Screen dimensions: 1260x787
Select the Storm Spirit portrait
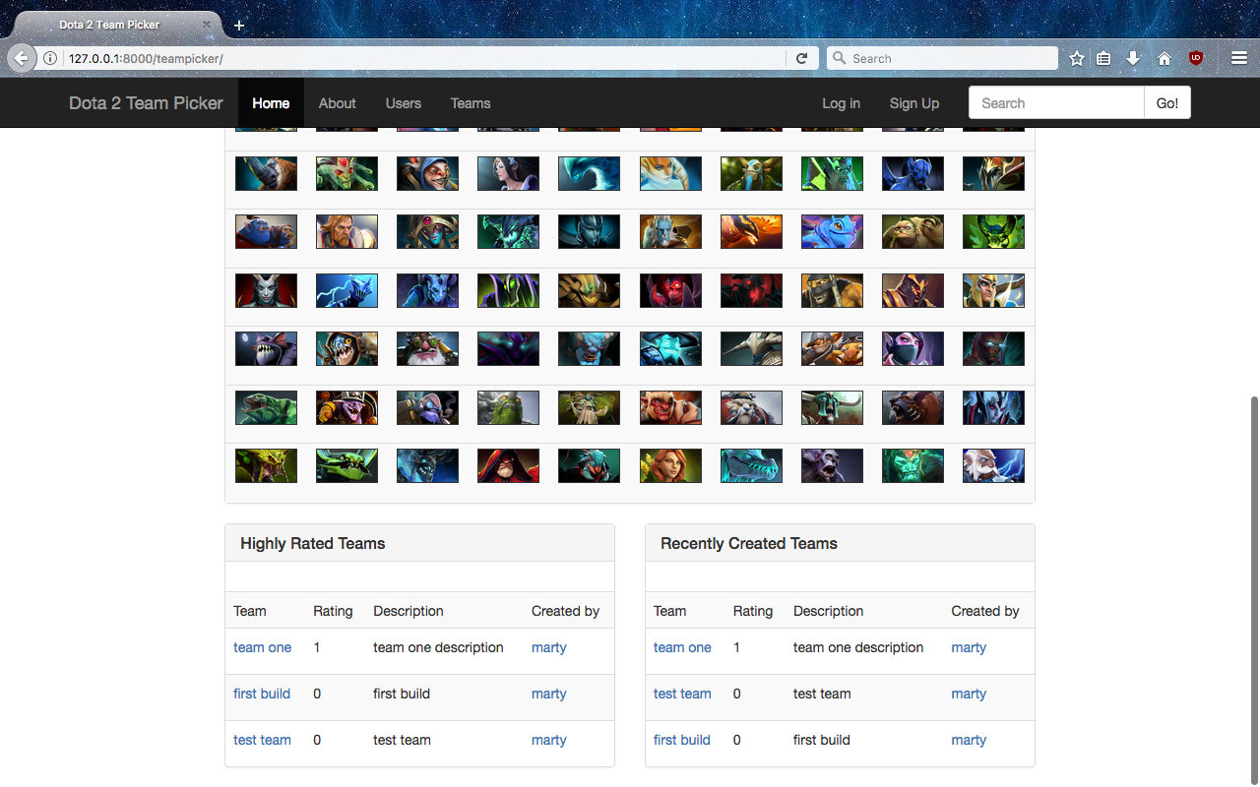click(670, 348)
